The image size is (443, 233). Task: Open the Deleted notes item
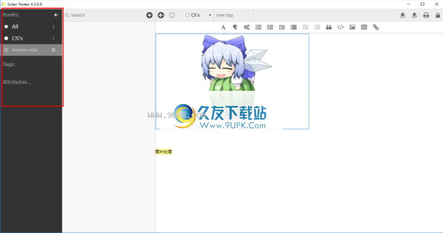[31, 50]
